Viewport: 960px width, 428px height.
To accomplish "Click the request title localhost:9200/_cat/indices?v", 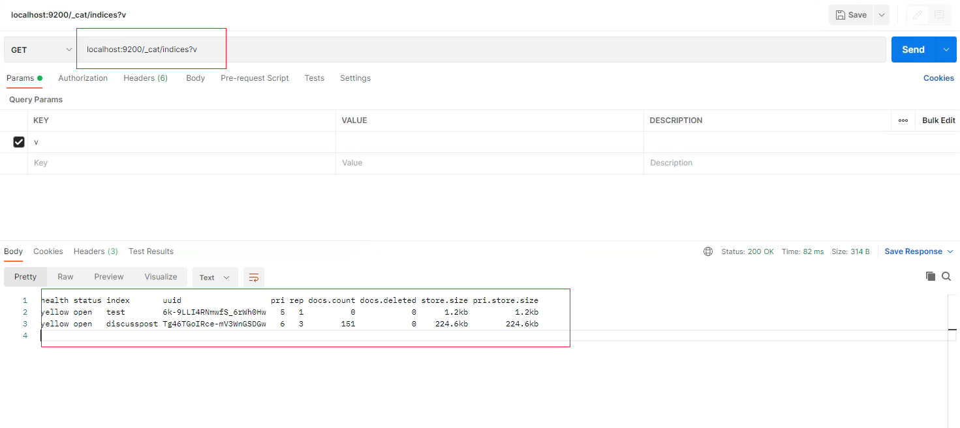I will tap(69, 15).
